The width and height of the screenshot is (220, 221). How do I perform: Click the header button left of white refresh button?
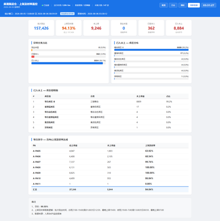(182, 5)
